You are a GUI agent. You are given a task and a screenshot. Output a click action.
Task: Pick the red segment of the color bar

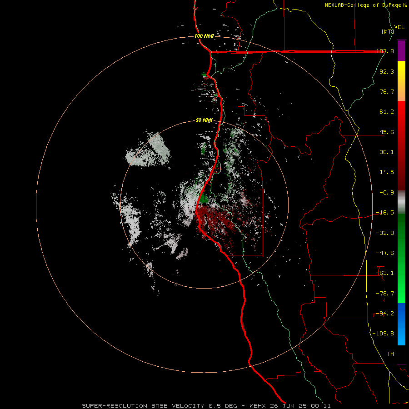pyautogui.click(x=401, y=145)
